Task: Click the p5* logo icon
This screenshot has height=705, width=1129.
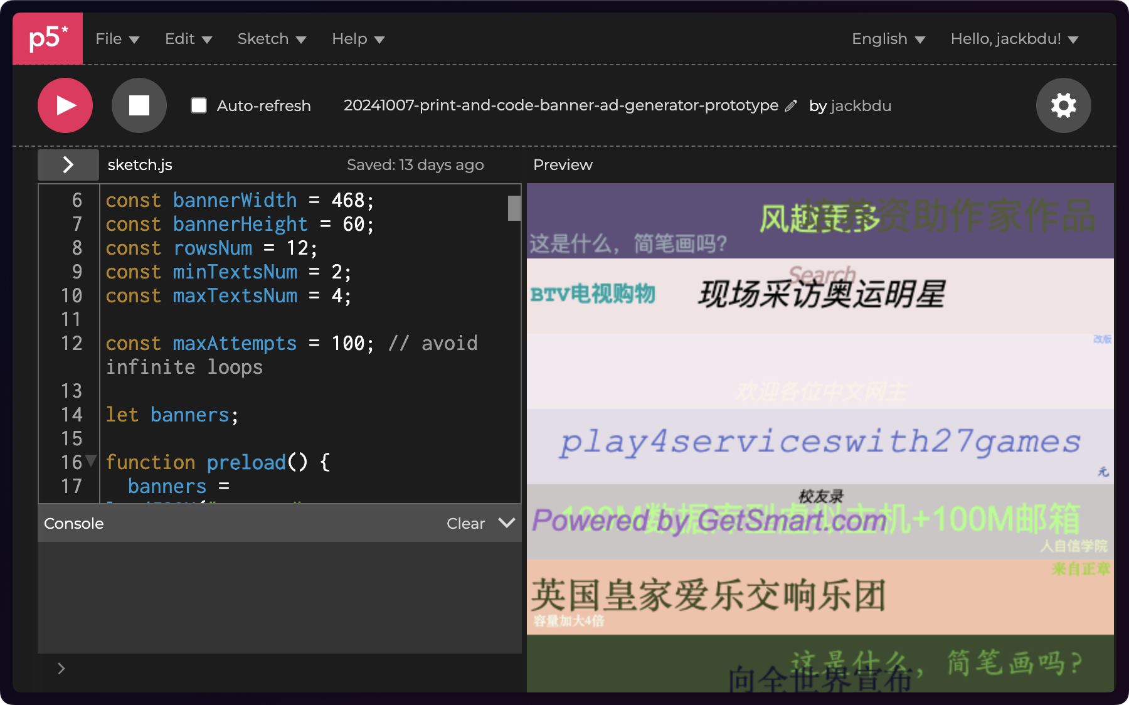Action: point(48,39)
